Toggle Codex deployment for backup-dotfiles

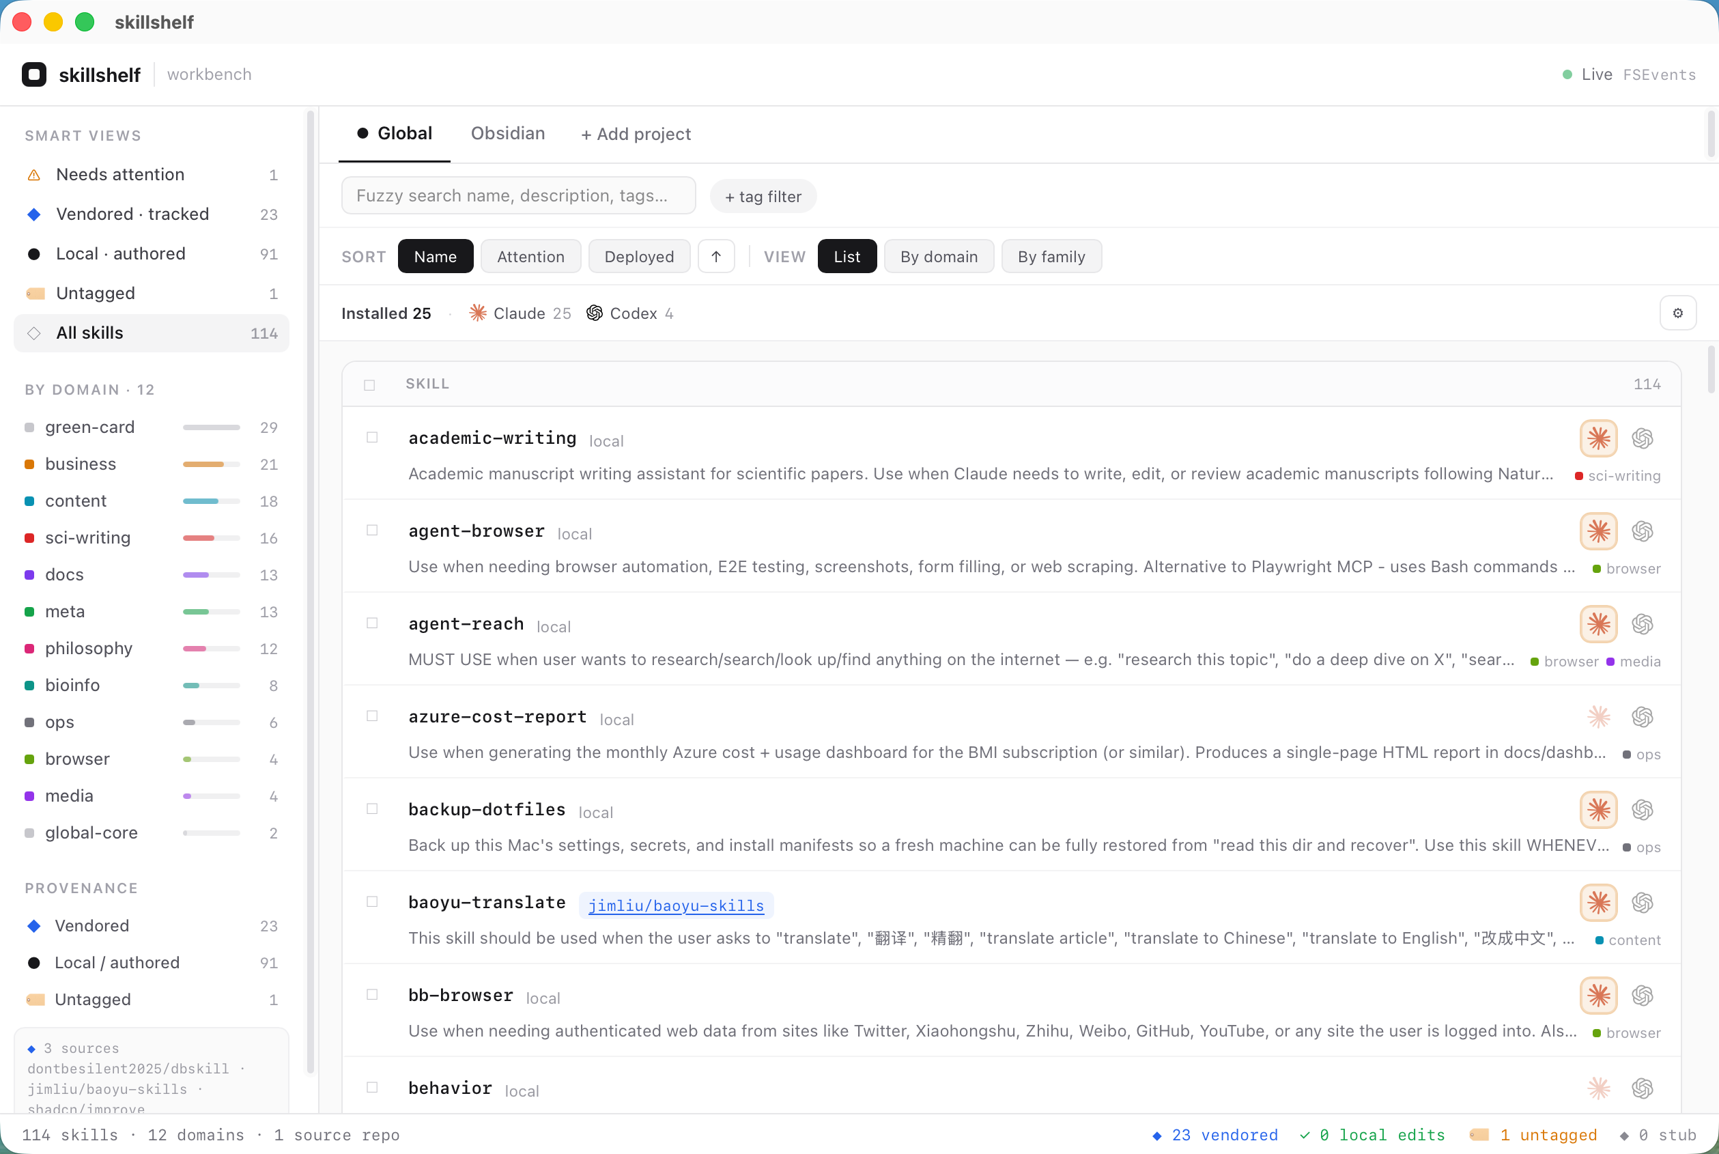(1643, 810)
